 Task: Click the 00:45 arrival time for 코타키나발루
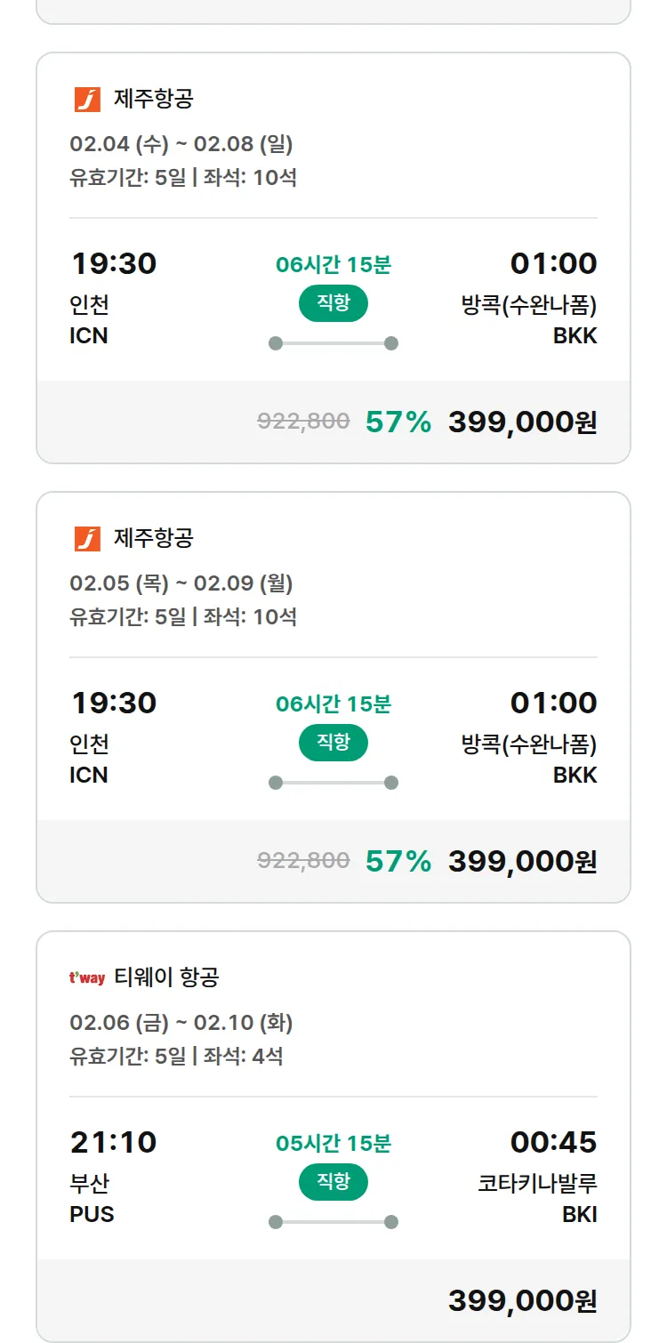(x=553, y=1142)
